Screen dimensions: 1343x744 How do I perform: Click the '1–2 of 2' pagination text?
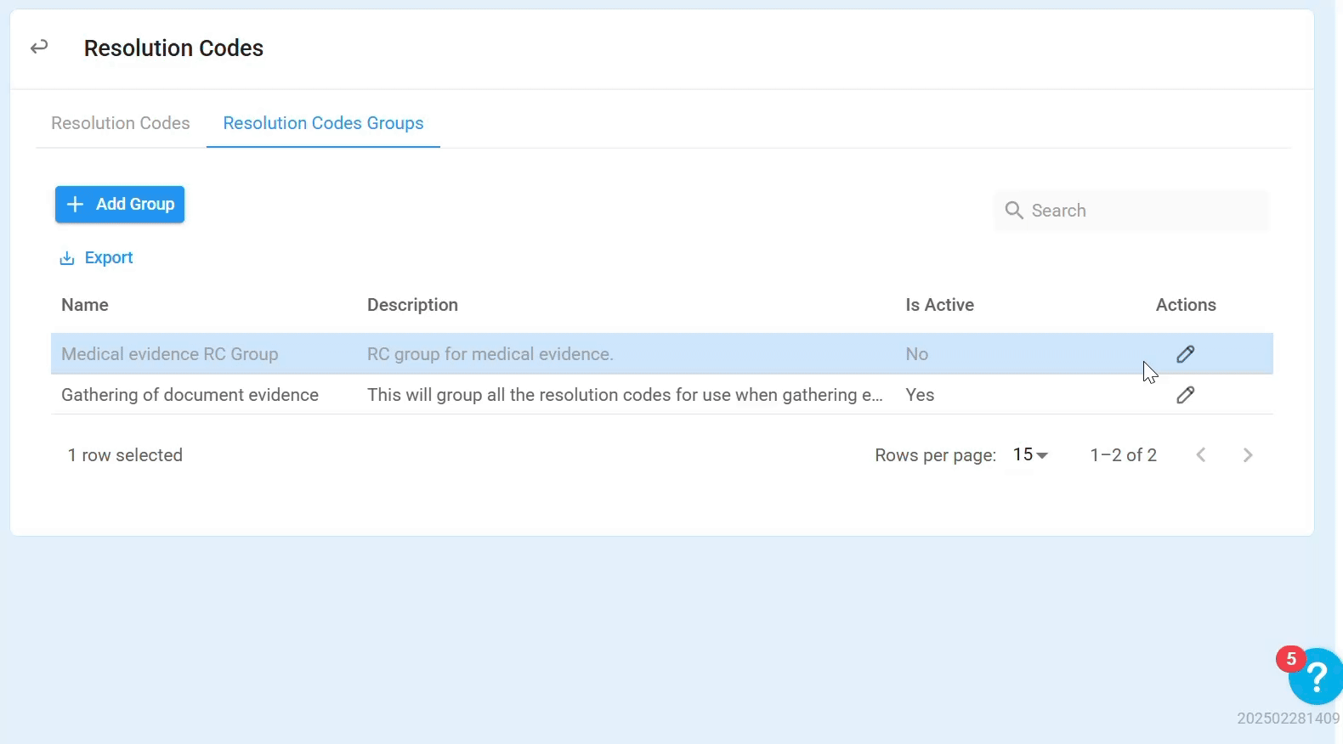click(1123, 455)
